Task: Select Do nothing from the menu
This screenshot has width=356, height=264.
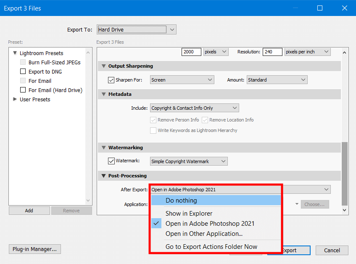Action: tap(181, 201)
